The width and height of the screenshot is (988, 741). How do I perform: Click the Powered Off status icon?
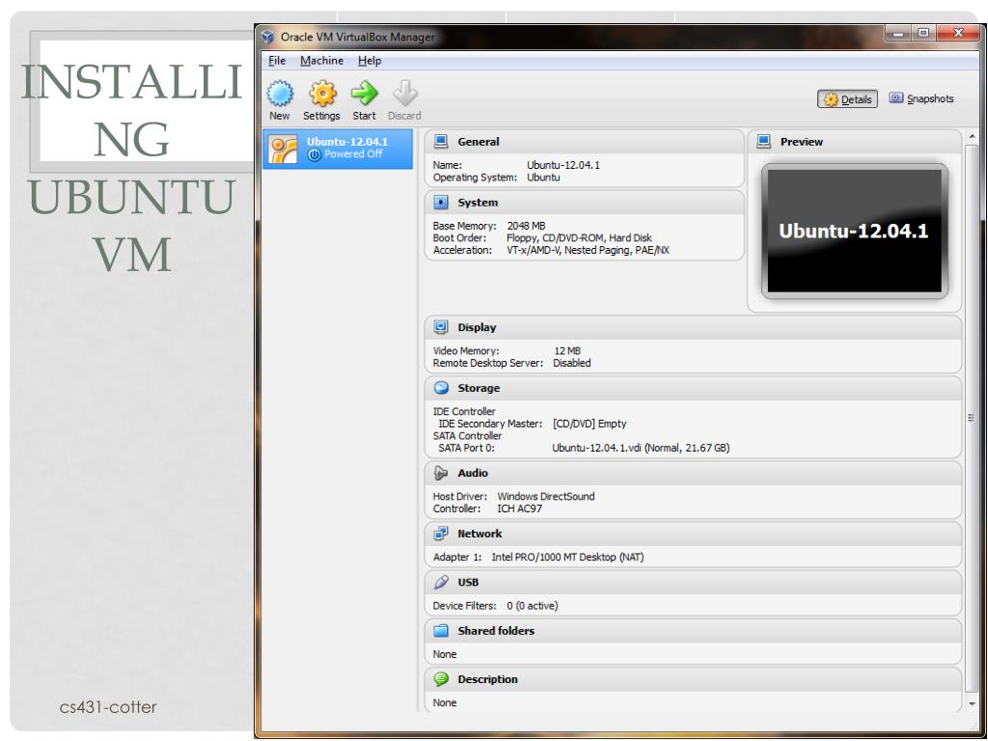(x=315, y=154)
